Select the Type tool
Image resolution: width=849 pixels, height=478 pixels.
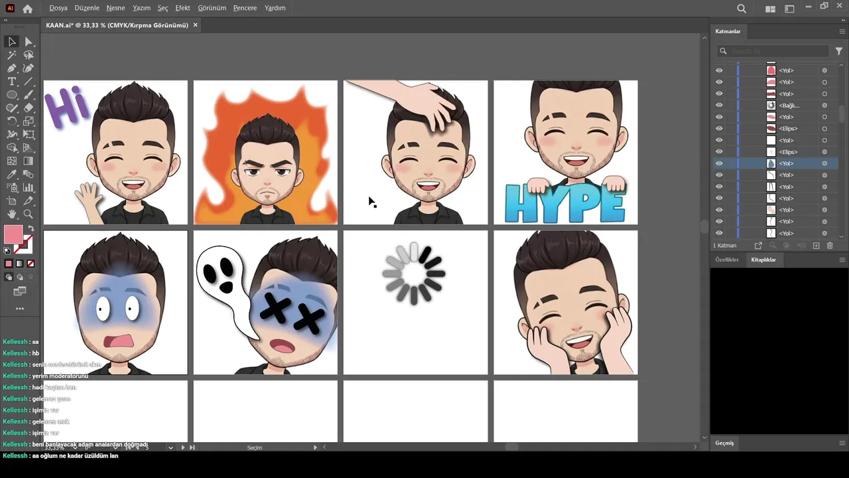pos(12,82)
